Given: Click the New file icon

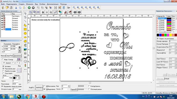Looking at the screenshot, I should click(x=3, y=8).
